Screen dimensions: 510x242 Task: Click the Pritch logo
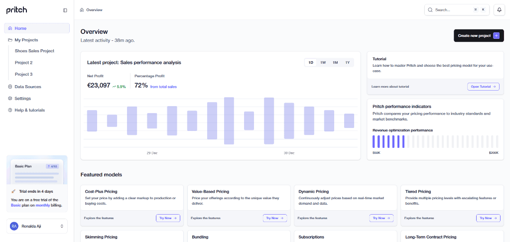tap(16, 10)
